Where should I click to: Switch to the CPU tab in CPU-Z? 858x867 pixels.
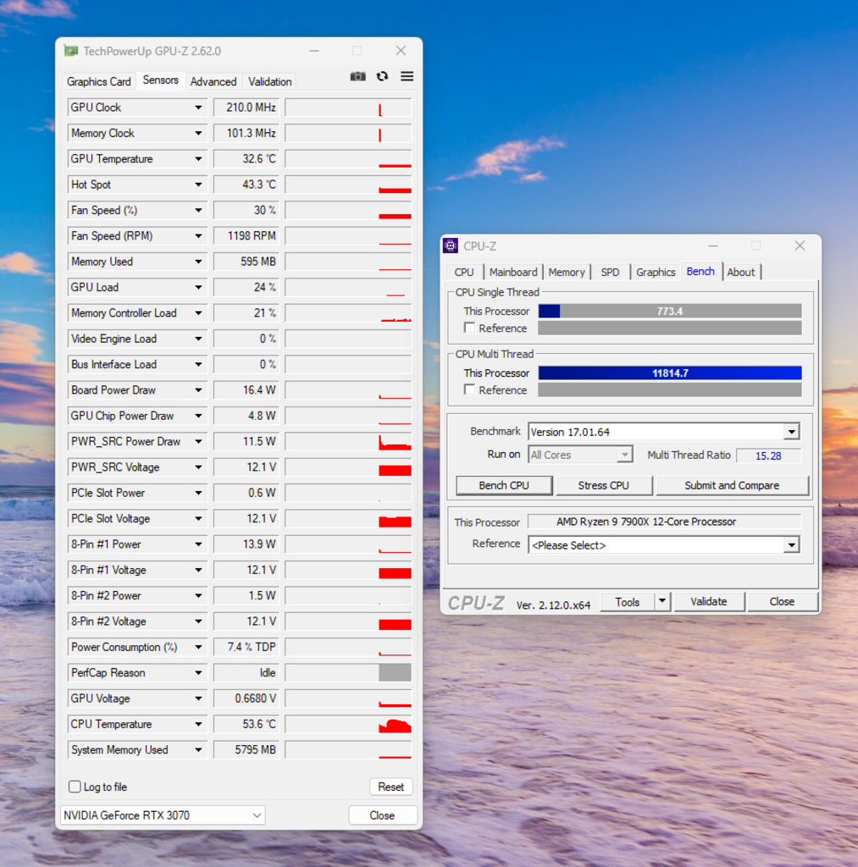click(x=464, y=272)
